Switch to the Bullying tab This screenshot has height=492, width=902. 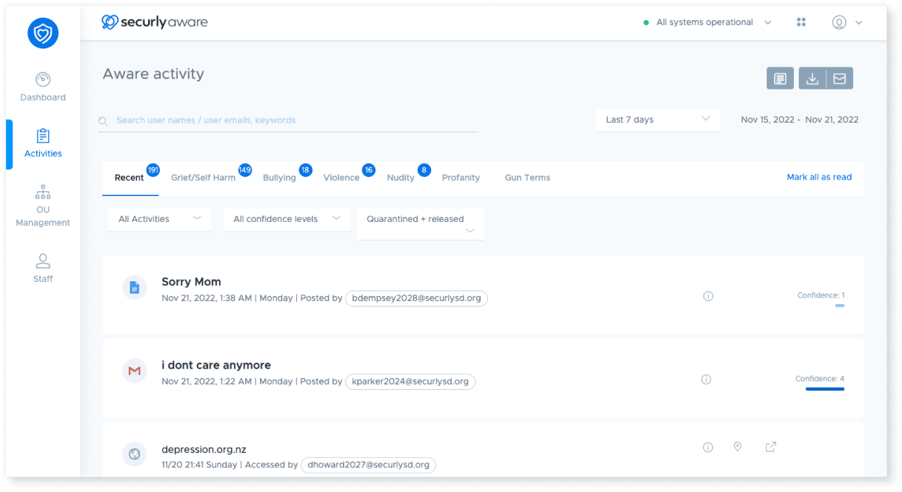tap(279, 178)
